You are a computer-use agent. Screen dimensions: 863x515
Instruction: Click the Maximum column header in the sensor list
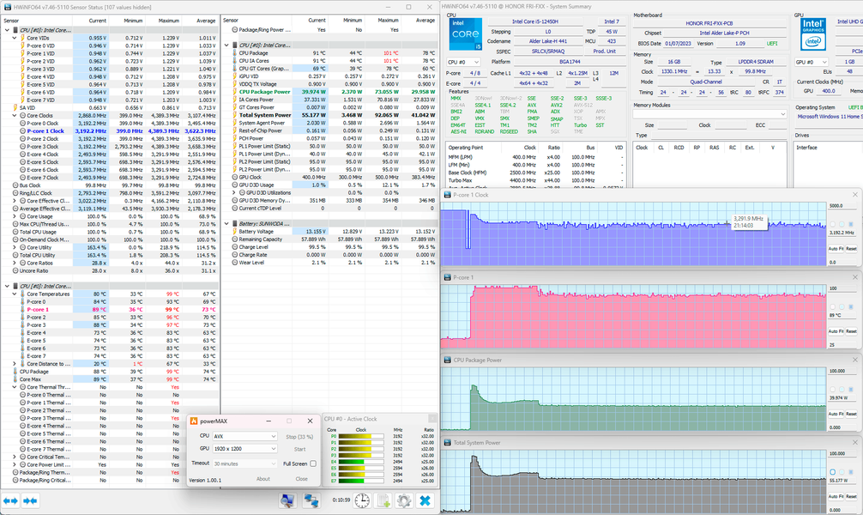[x=168, y=19]
